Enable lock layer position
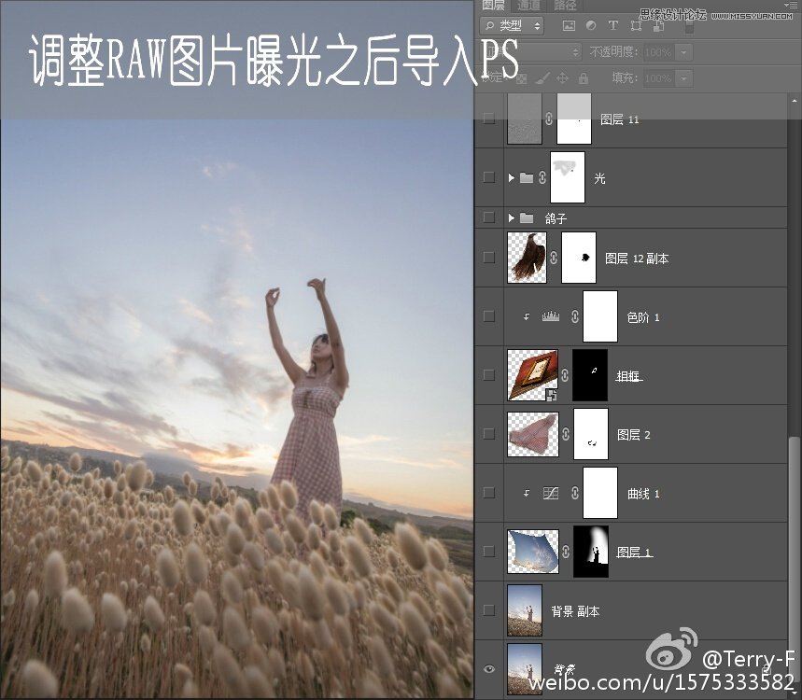The height and width of the screenshot is (700, 802). [561, 78]
